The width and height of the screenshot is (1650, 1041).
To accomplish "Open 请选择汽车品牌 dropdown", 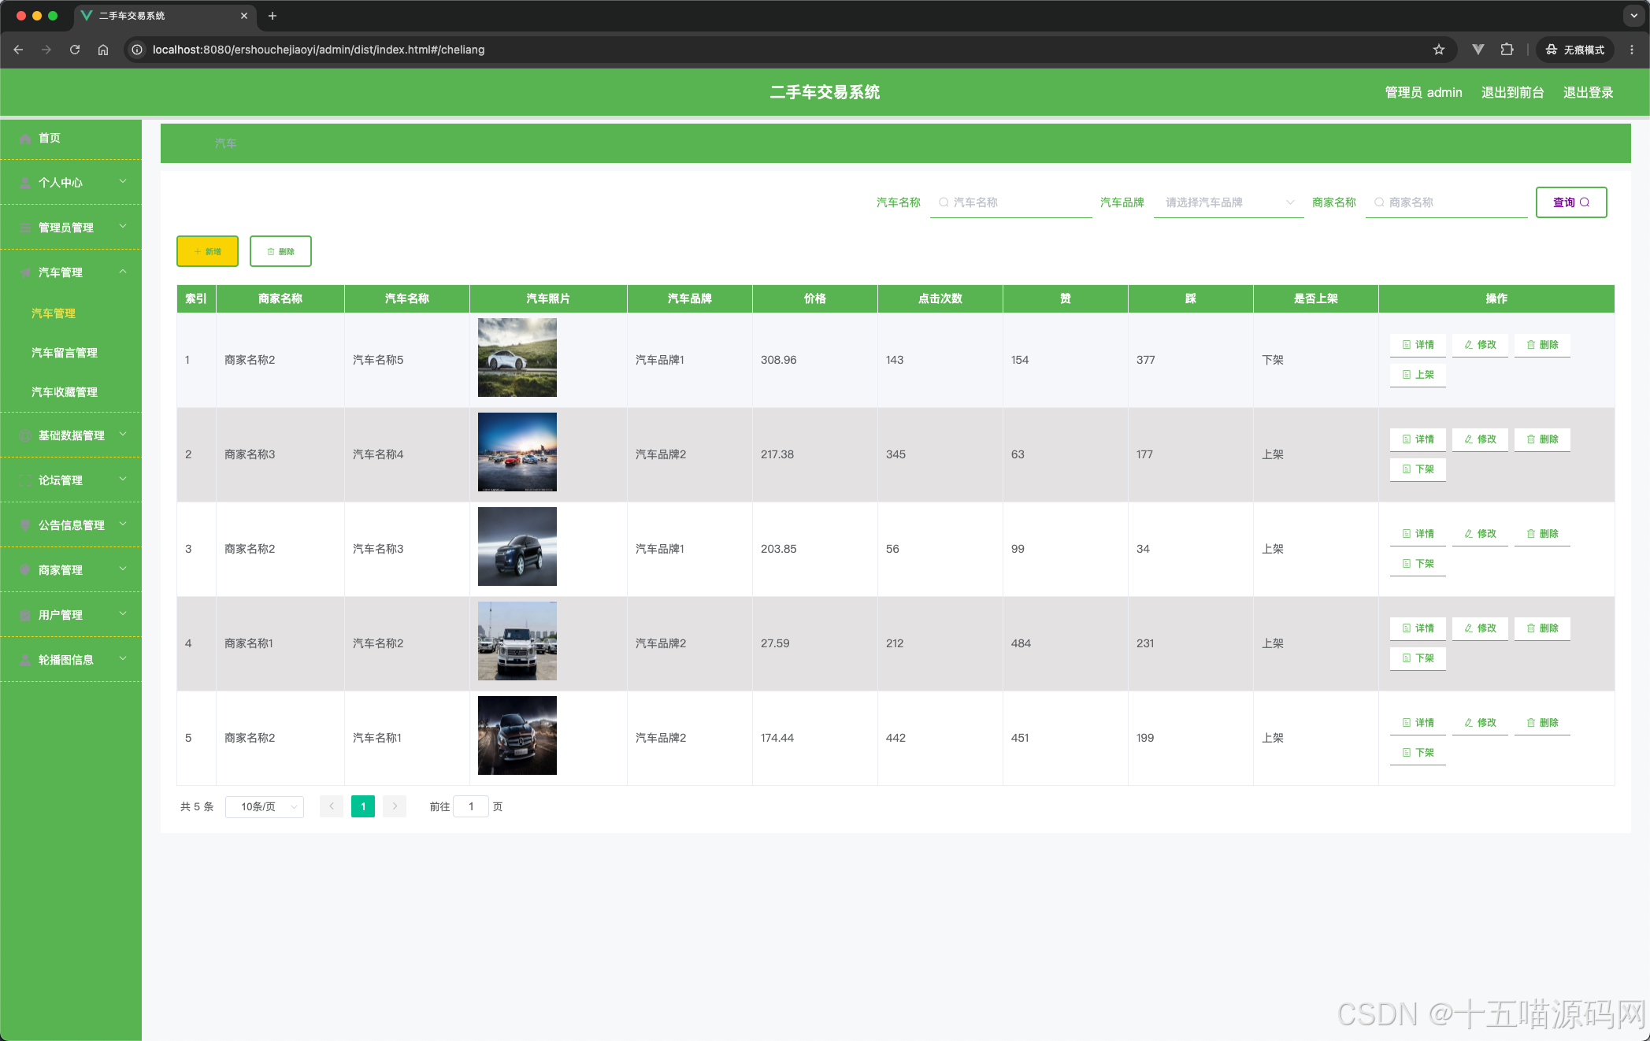I will (x=1229, y=202).
